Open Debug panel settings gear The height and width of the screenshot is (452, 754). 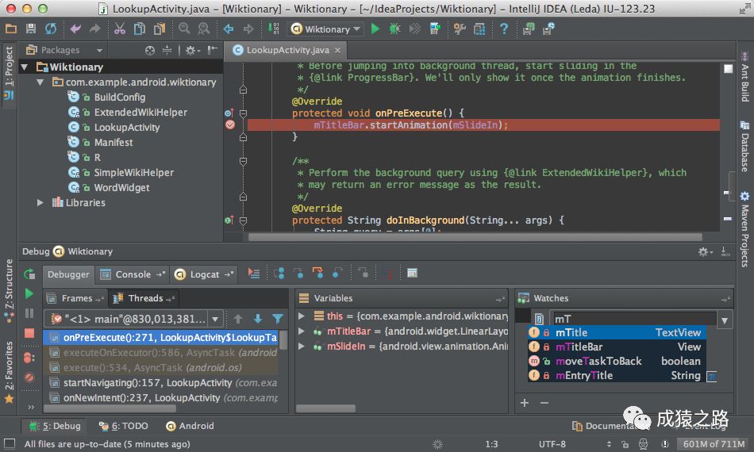click(x=705, y=251)
